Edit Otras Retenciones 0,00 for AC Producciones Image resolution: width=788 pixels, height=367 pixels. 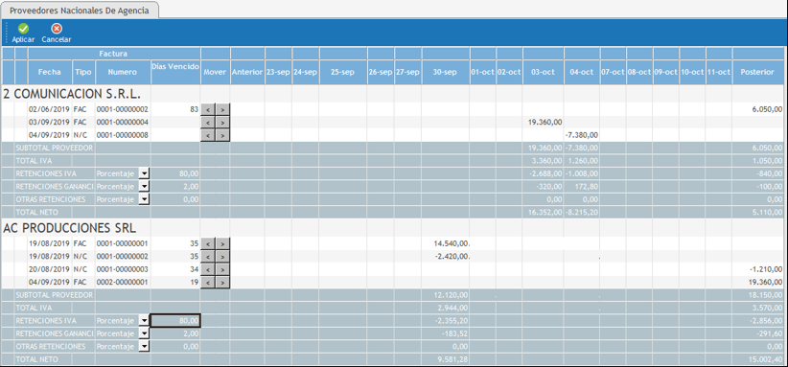175,347
